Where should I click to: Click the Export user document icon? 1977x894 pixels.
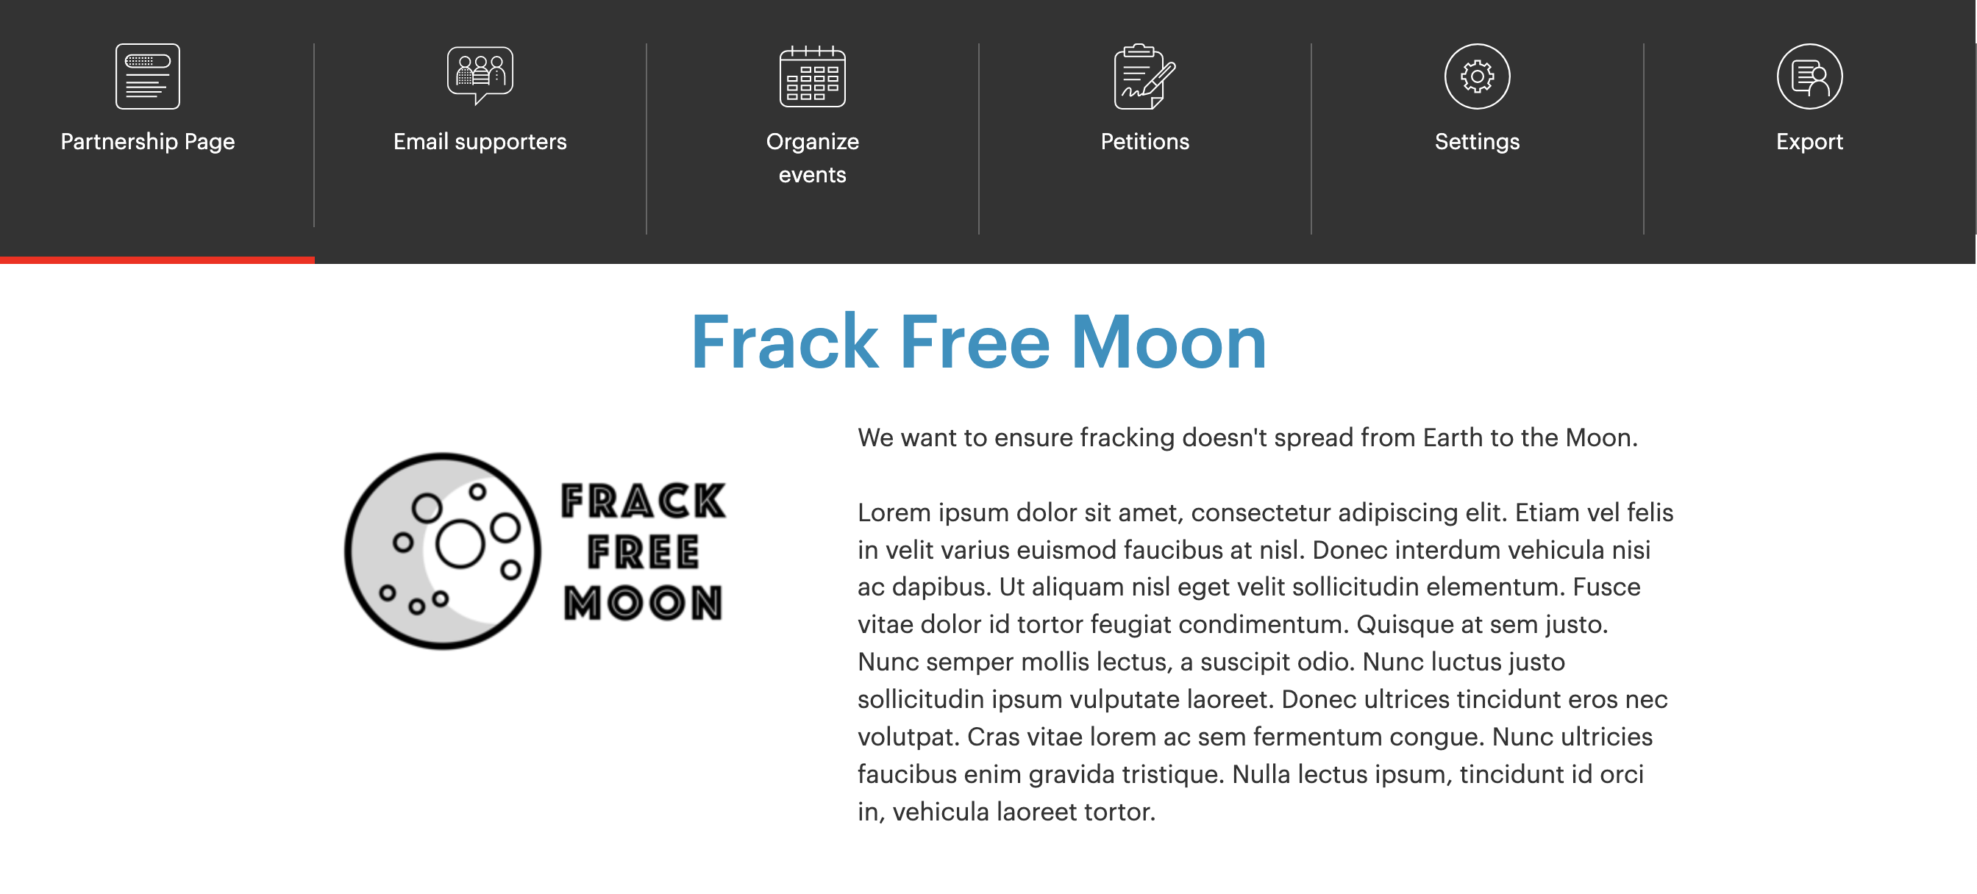coord(1809,76)
